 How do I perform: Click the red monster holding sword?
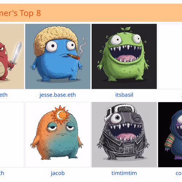point(12,56)
